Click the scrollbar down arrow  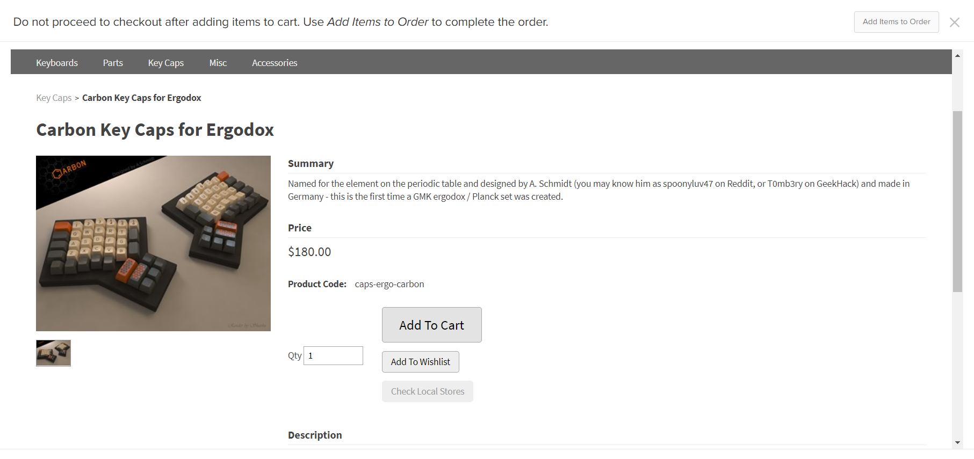pyautogui.click(x=957, y=443)
